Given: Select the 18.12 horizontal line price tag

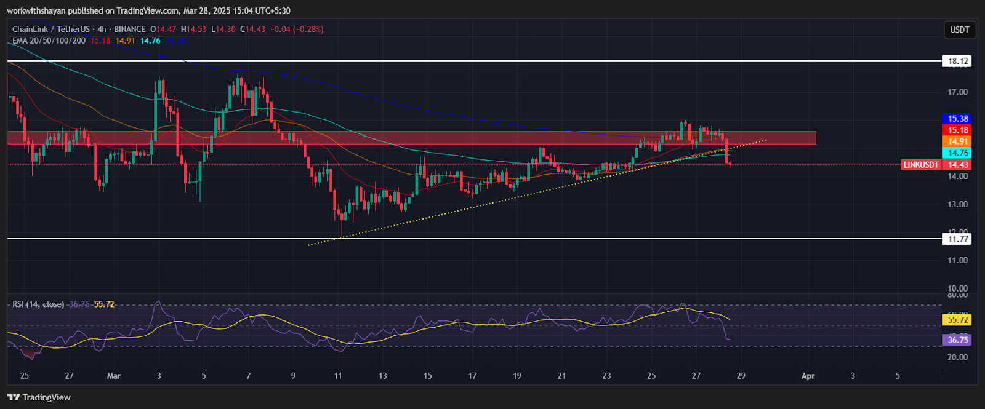Looking at the screenshot, I should [x=958, y=62].
